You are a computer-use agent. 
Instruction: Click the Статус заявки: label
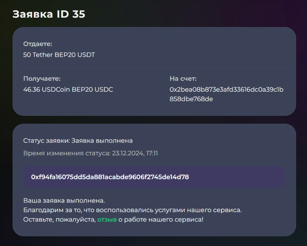[47, 141]
